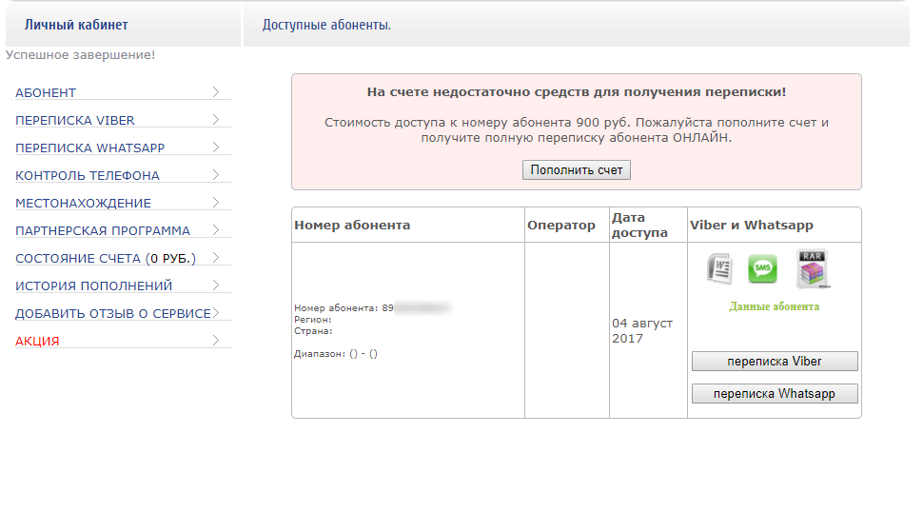Choose ДОБАВИТЬ ОТЗЫВ О СЕРВИСЕ menu item
Viewport: 923px width, 512px height.
[112, 314]
